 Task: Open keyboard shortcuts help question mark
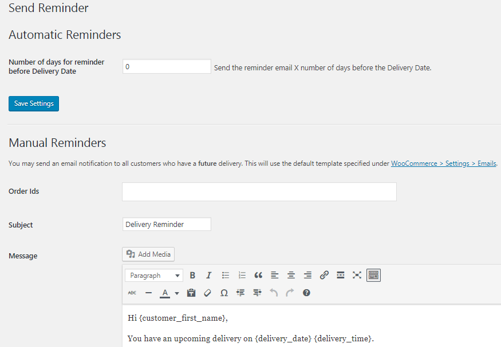306,293
